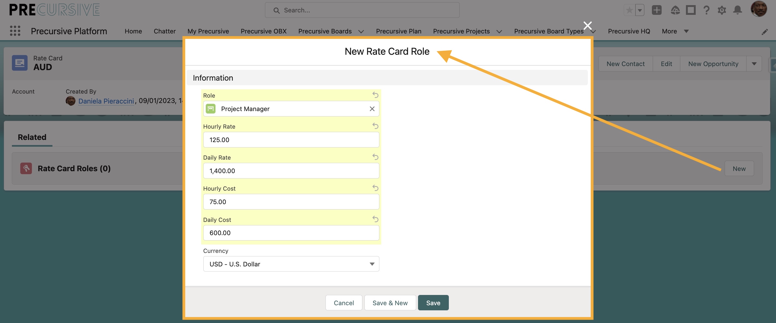776x323 pixels.
Task: Open the App Launcher grid icon
Action: [x=15, y=31]
